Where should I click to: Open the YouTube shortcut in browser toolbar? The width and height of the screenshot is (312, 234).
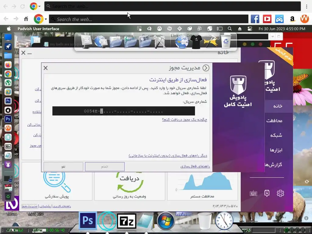click(267, 19)
